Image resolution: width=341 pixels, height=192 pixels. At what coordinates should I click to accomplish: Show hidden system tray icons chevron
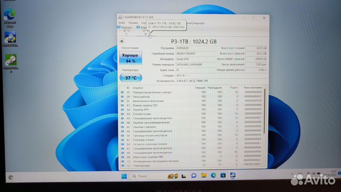click(x=292, y=174)
